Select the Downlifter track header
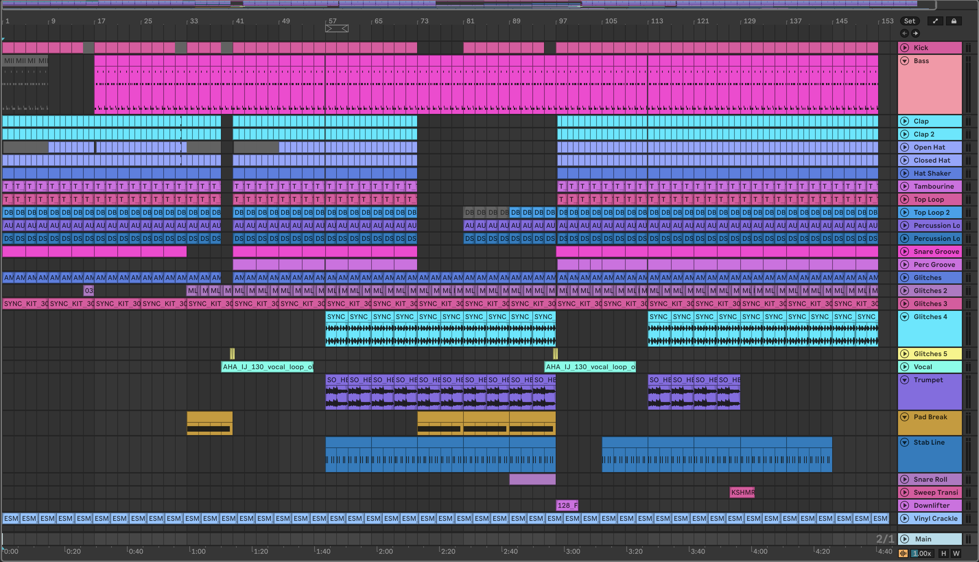The width and height of the screenshot is (979, 562). click(931, 505)
